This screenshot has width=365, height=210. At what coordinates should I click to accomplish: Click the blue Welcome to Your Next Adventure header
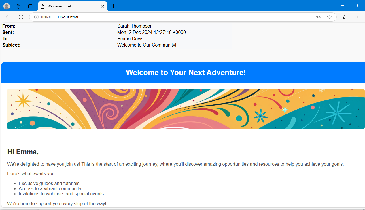[186, 72]
